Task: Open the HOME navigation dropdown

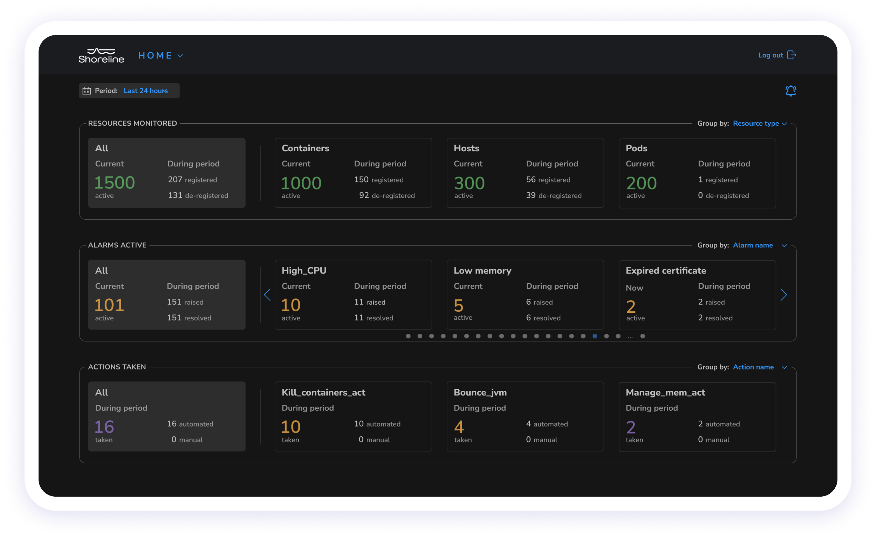Action: point(160,56)
